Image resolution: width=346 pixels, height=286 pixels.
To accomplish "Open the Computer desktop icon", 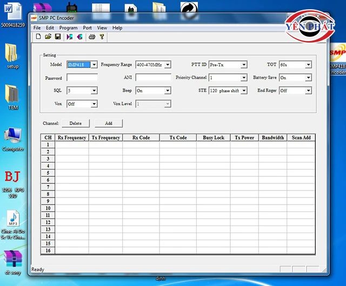I will 13,139.
